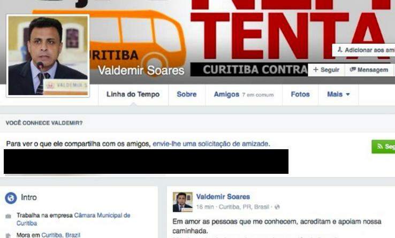Click the home icon beside Mora em

9,235
